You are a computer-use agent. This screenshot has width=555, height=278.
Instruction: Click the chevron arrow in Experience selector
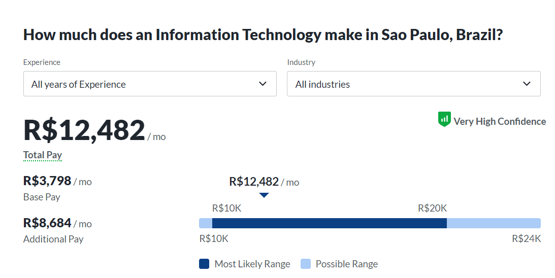point(263,84)
